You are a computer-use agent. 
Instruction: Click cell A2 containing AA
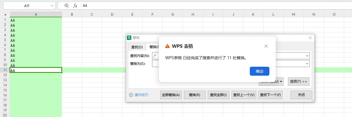point(36,25)
